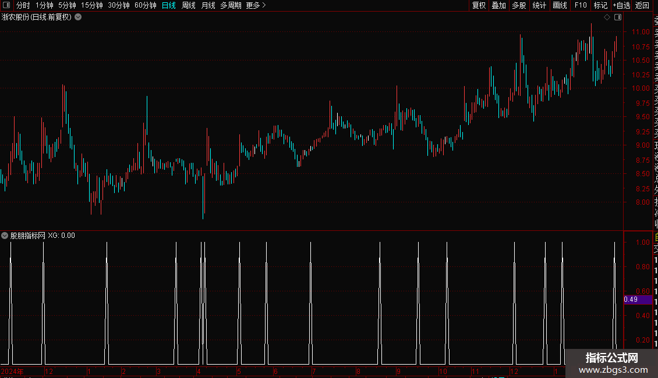The height and width of the screenshot is (378, 658).
Task: Open the 复权 adjustment menu
Action: (479, 5)
